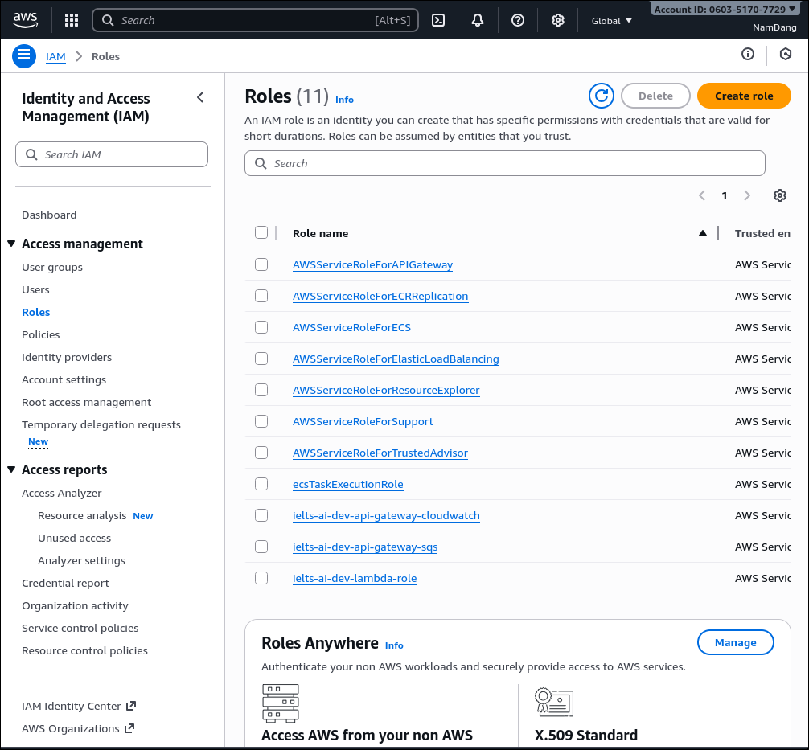This screenshot has height=750, width=809.
Task: Check the AWSServiceRoleForECS row checkbox
Action: [x=261, y=327]
